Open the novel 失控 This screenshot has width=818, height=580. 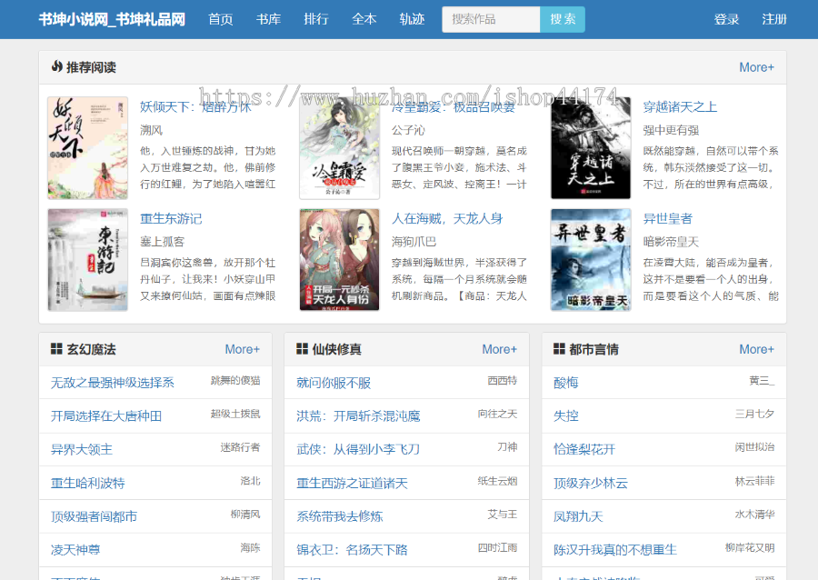tap(566, 416)
